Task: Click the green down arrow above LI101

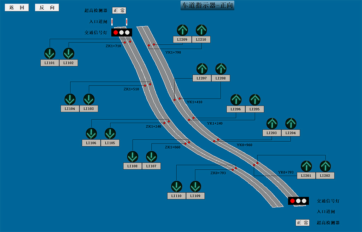Action: tap(49, 53)
